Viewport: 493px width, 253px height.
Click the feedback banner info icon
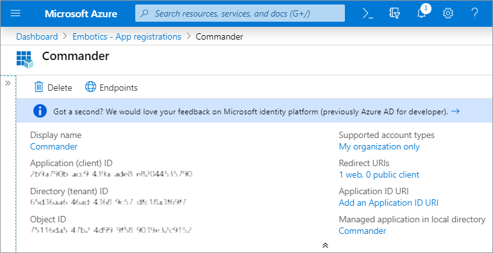click(40, 111)
